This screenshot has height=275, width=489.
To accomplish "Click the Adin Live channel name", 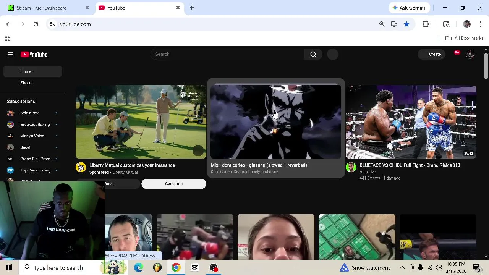I will (x=368, y=172).
